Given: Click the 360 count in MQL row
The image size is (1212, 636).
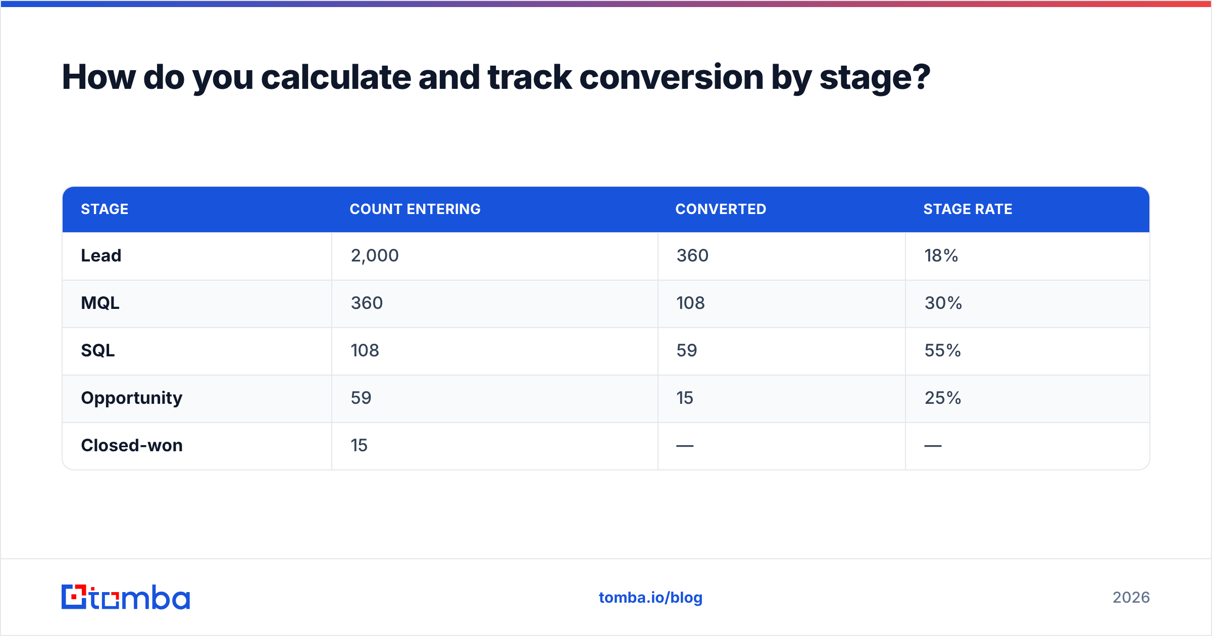Looking at the screenshot, I should (x=367, y=303).
